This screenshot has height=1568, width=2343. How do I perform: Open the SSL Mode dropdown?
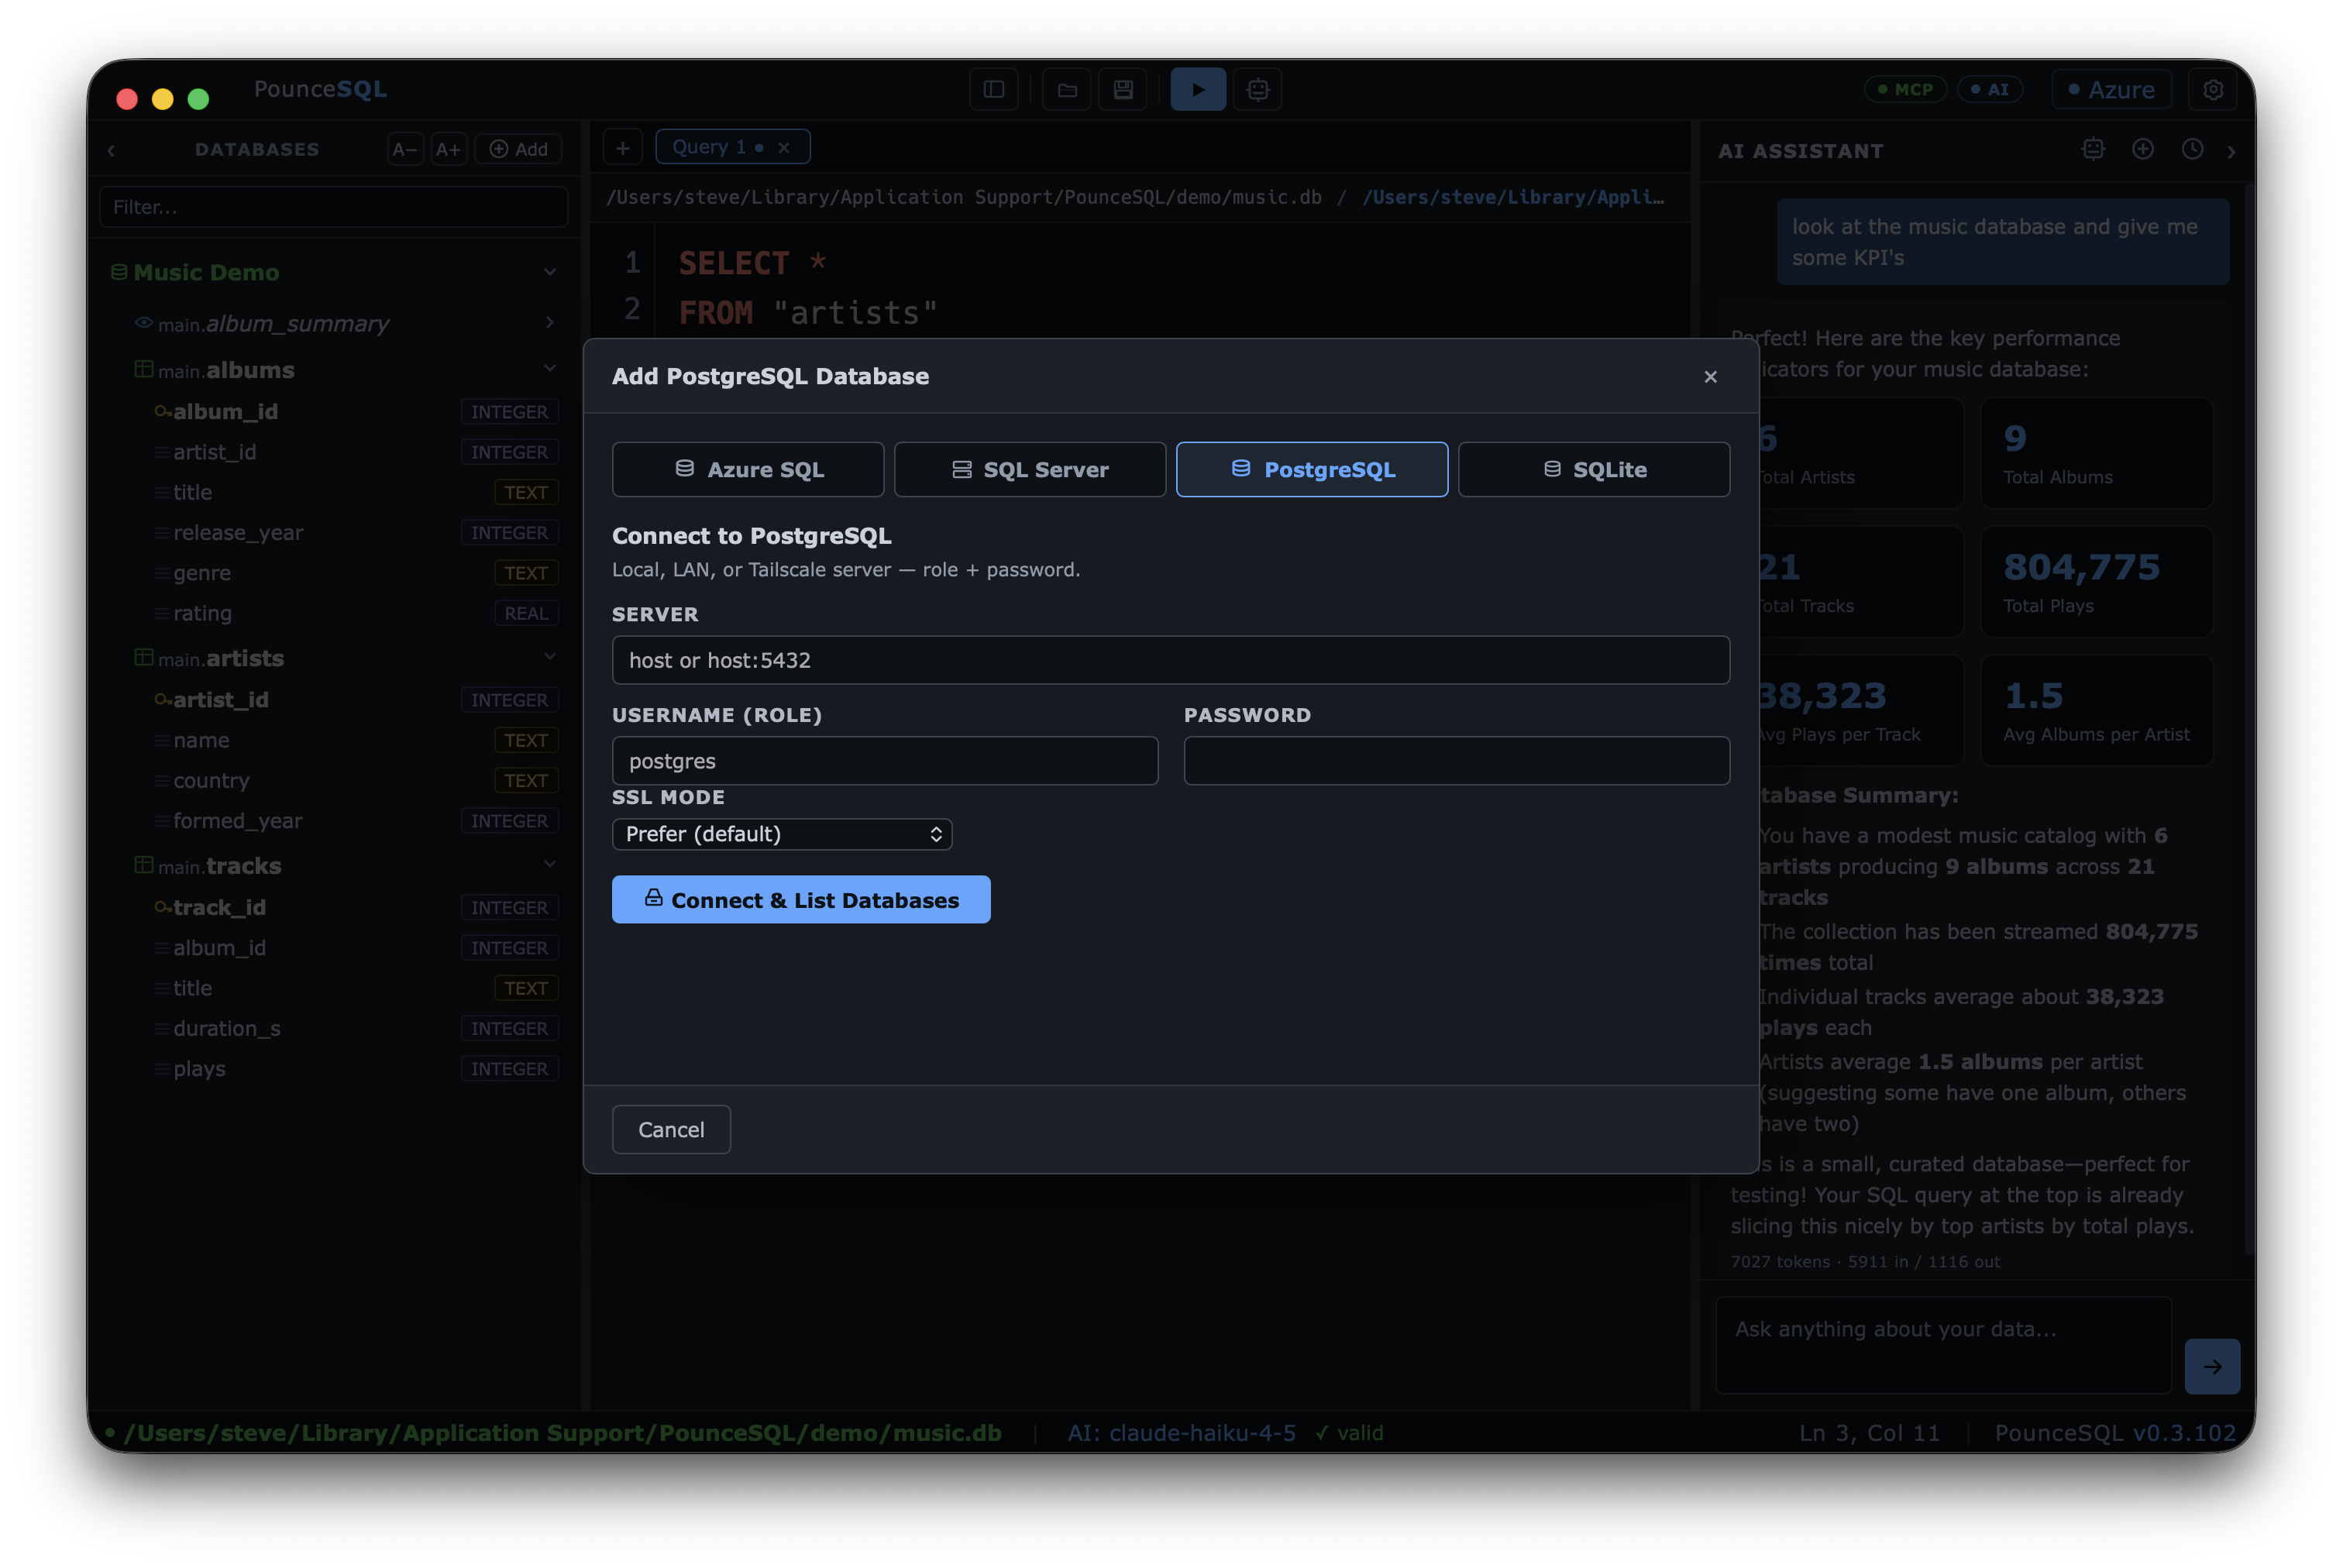[782, 834]
